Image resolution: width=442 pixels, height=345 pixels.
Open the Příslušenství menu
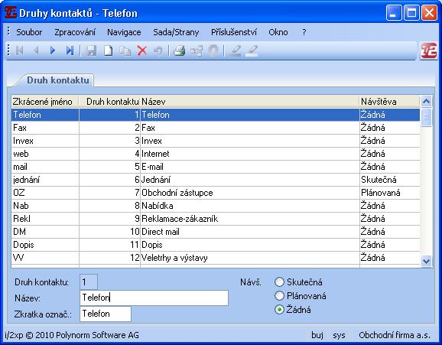point(234,32)
